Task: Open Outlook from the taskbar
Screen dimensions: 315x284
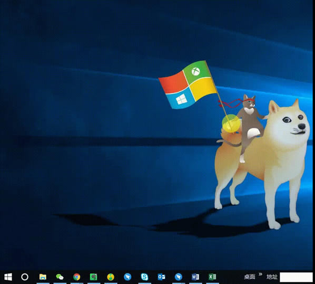Action: tap(162, 277)
